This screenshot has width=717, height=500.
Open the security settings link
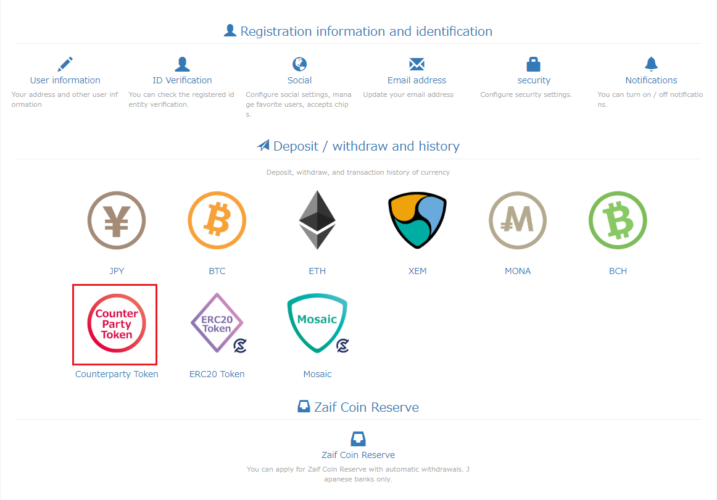click(x=534, y=80)
